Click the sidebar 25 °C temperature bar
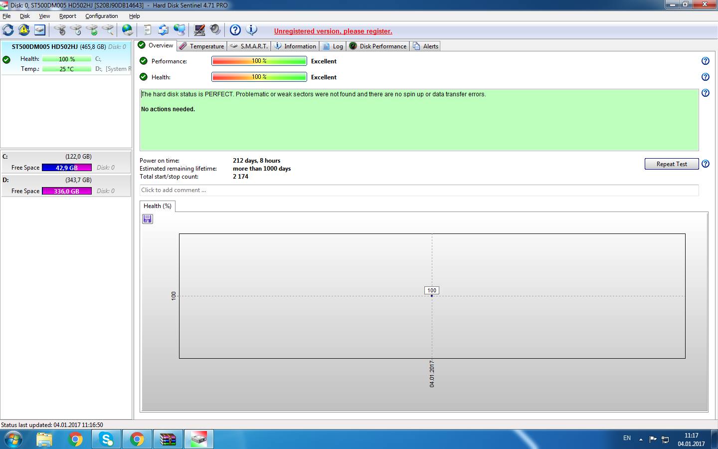The width and height of the screenshot is (718, 449). pyautogui.click(x=67, y=69)
